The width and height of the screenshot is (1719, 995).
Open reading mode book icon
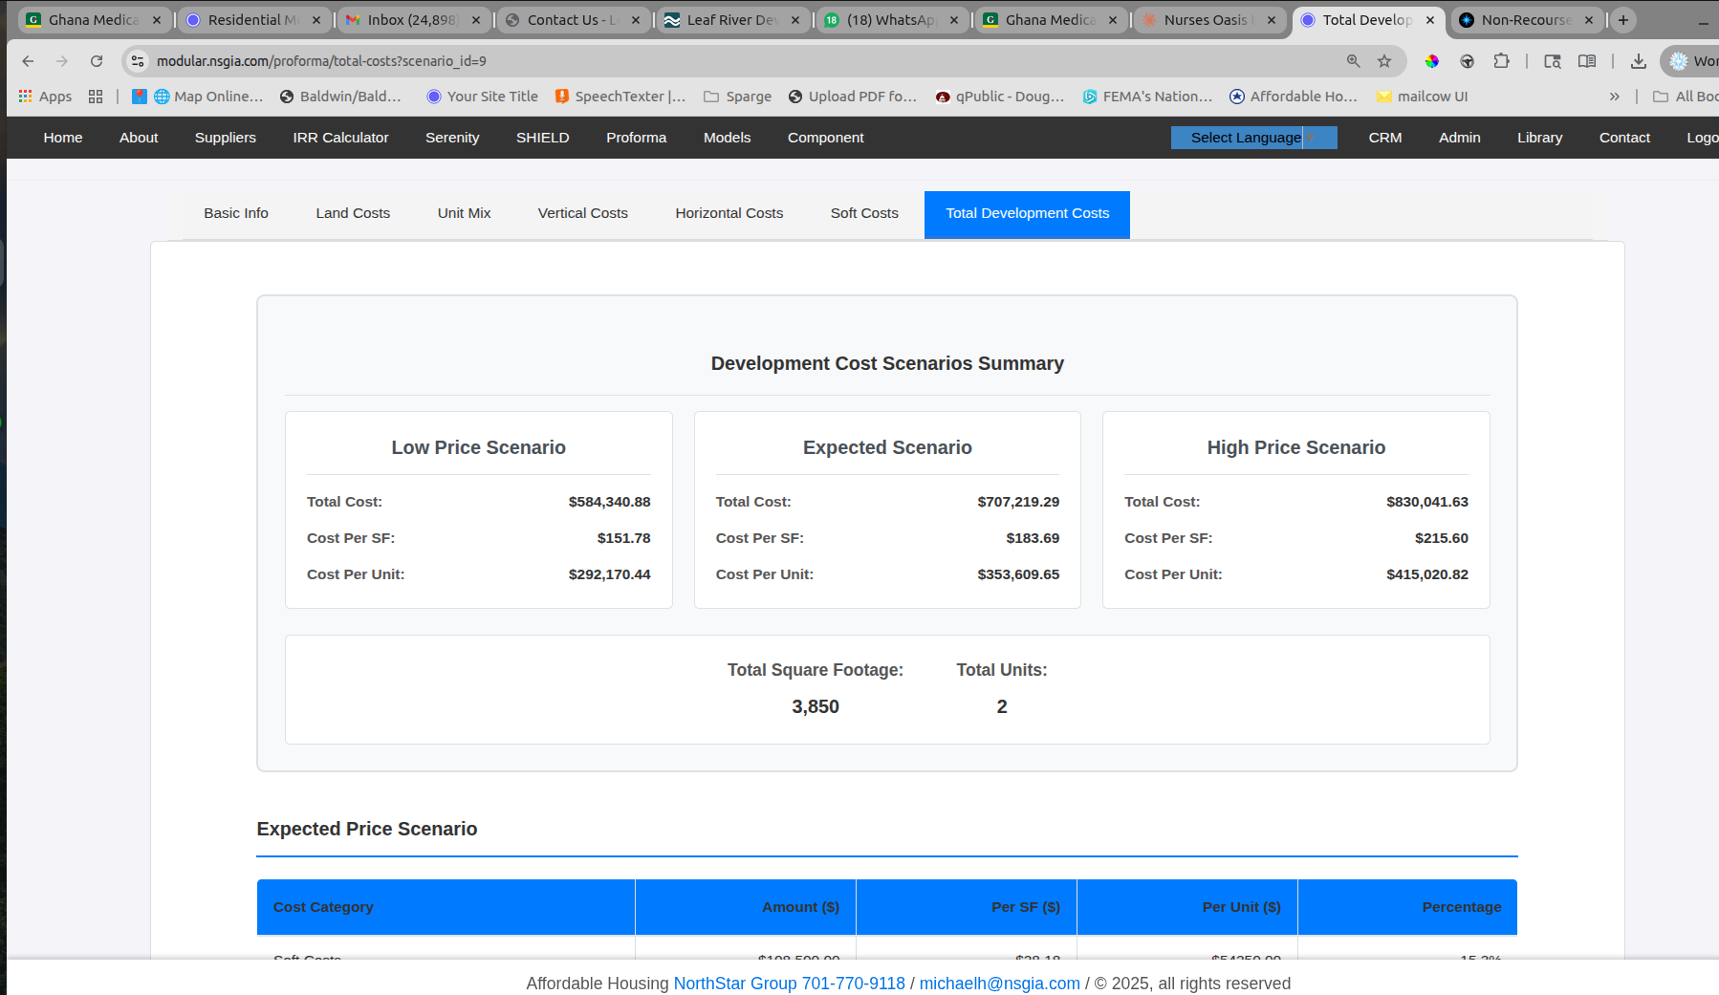pyautogui.click(x=1586, y=61)
